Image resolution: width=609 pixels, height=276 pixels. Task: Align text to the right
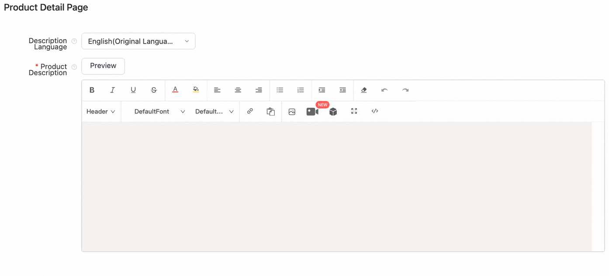[259, 90]
